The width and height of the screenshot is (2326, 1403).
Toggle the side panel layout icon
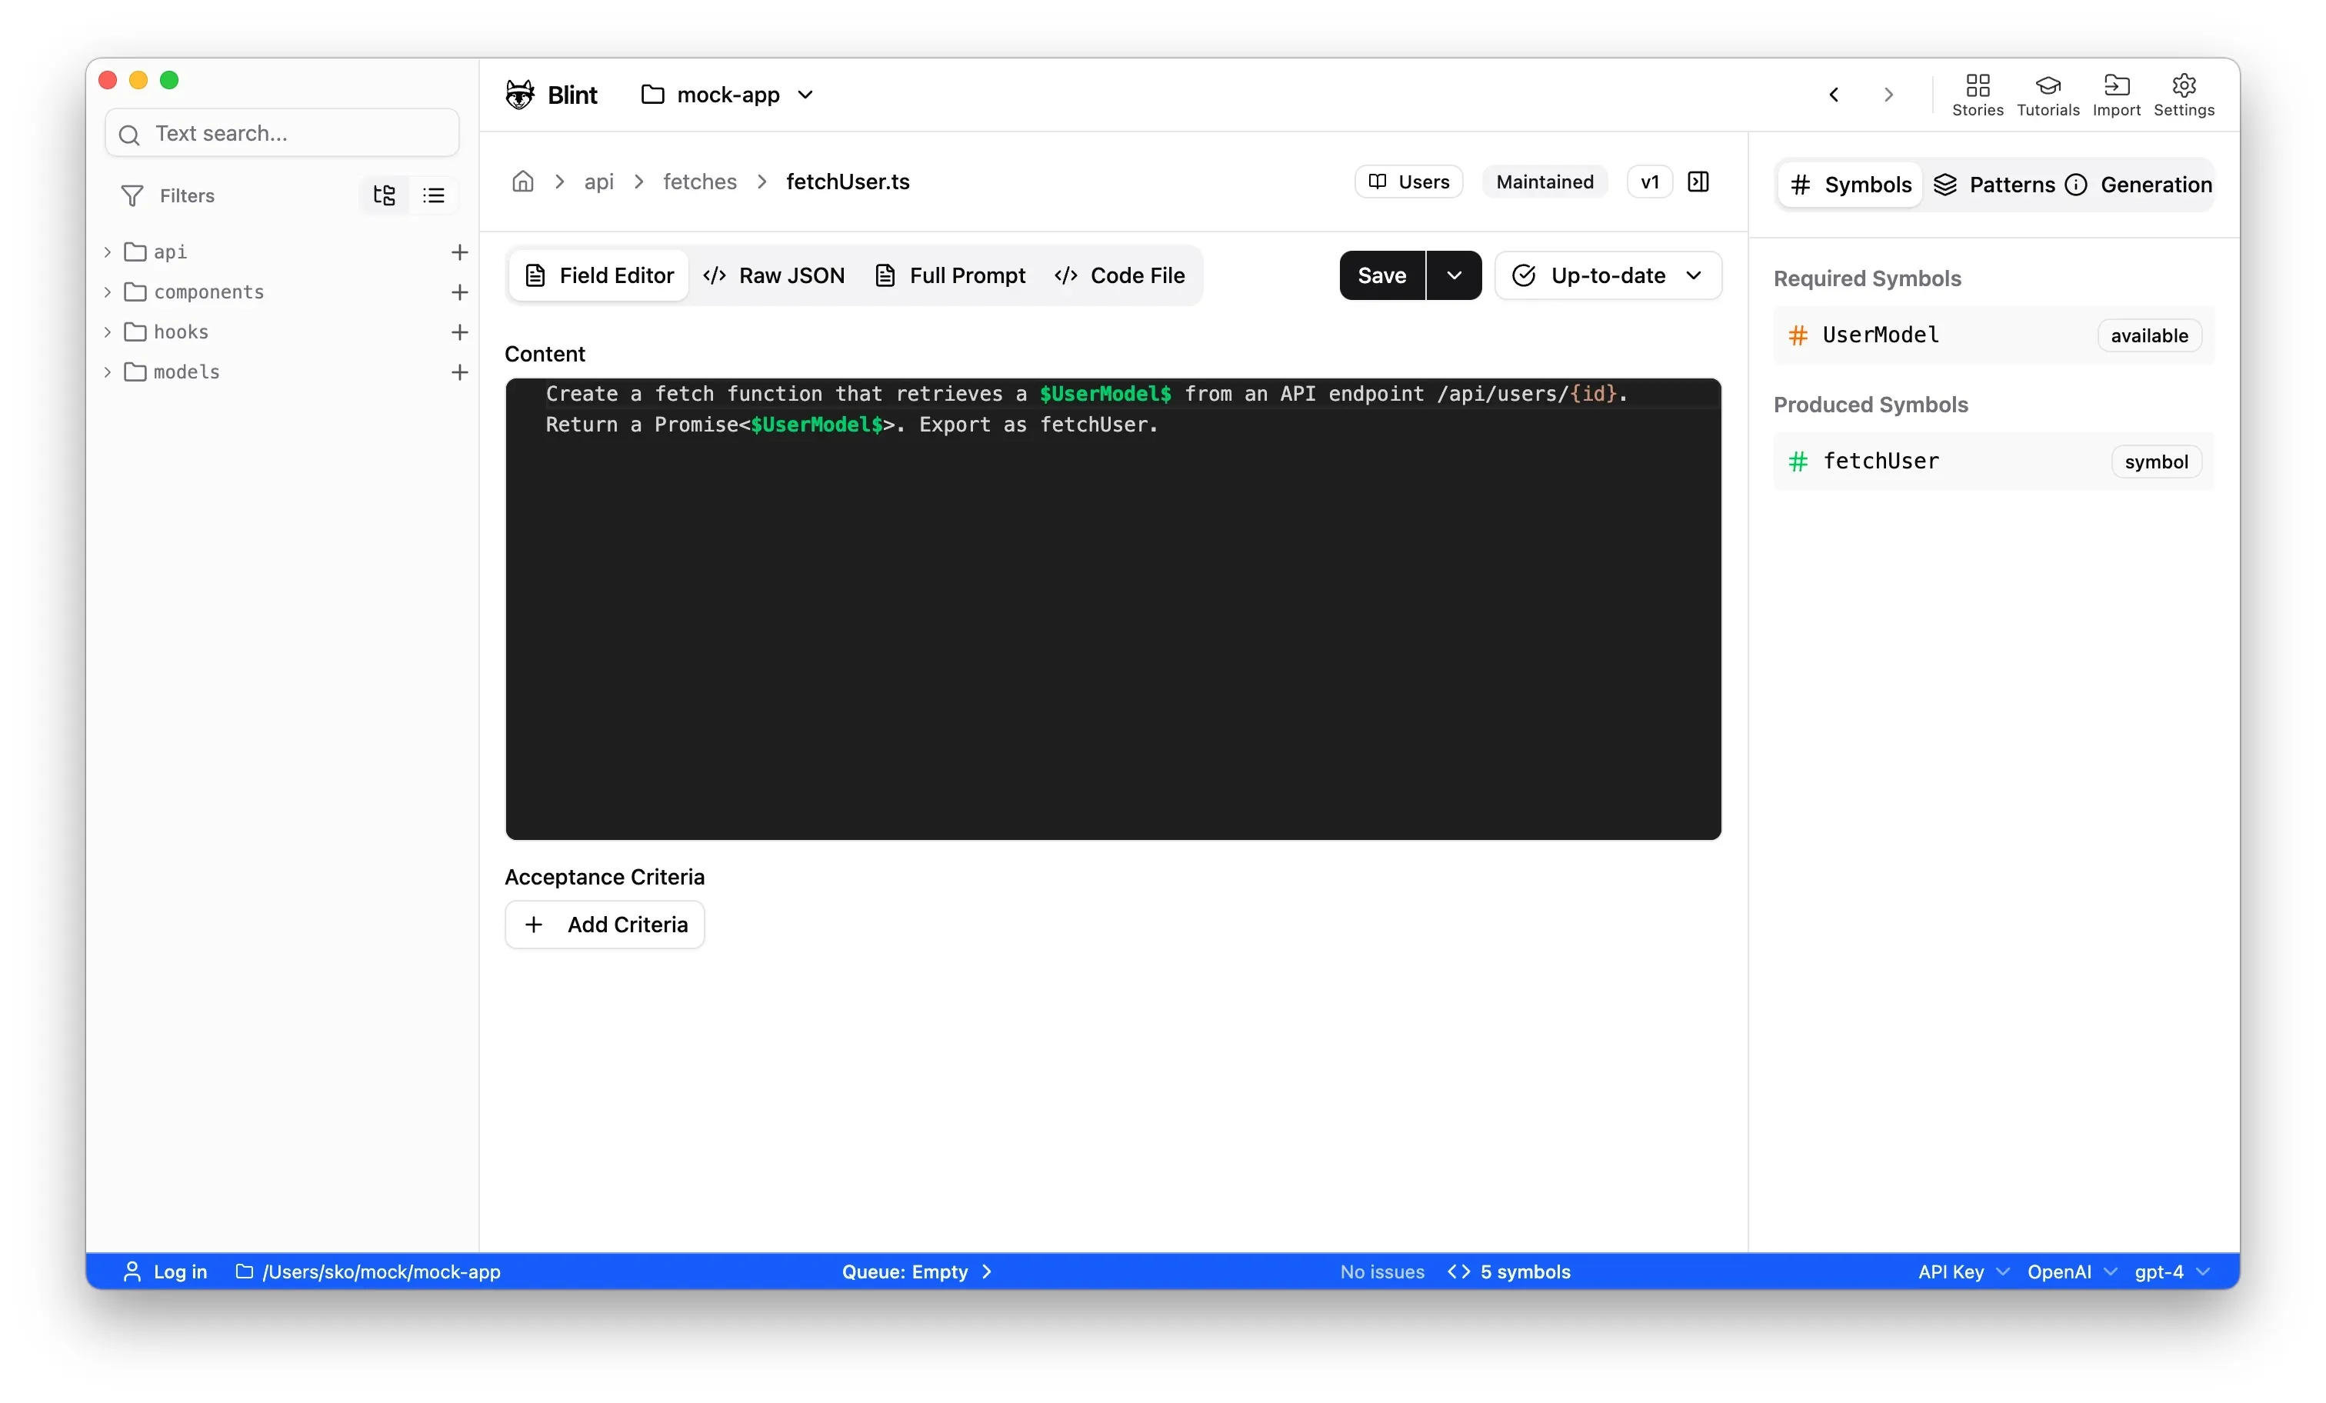(1698, 182)
